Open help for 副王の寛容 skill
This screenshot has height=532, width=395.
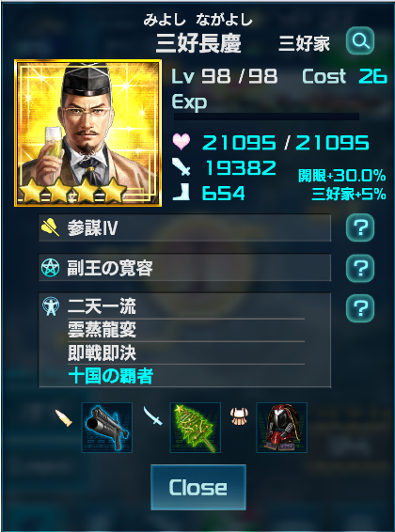360,268
